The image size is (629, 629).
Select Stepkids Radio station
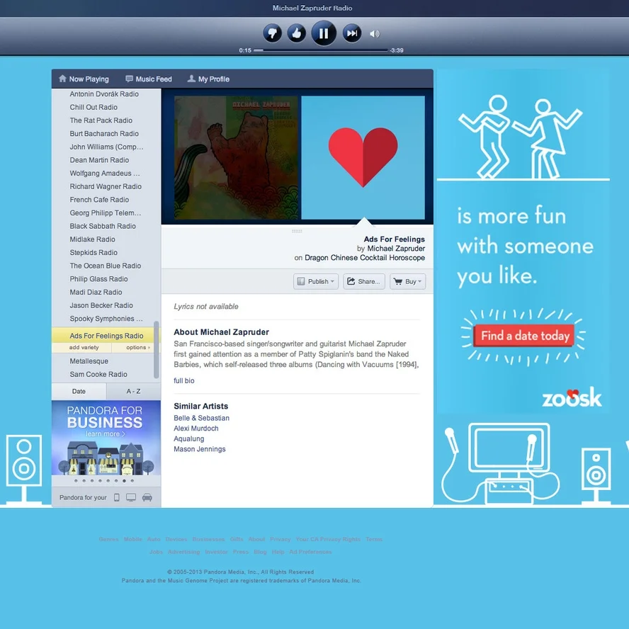pos(93,253)
